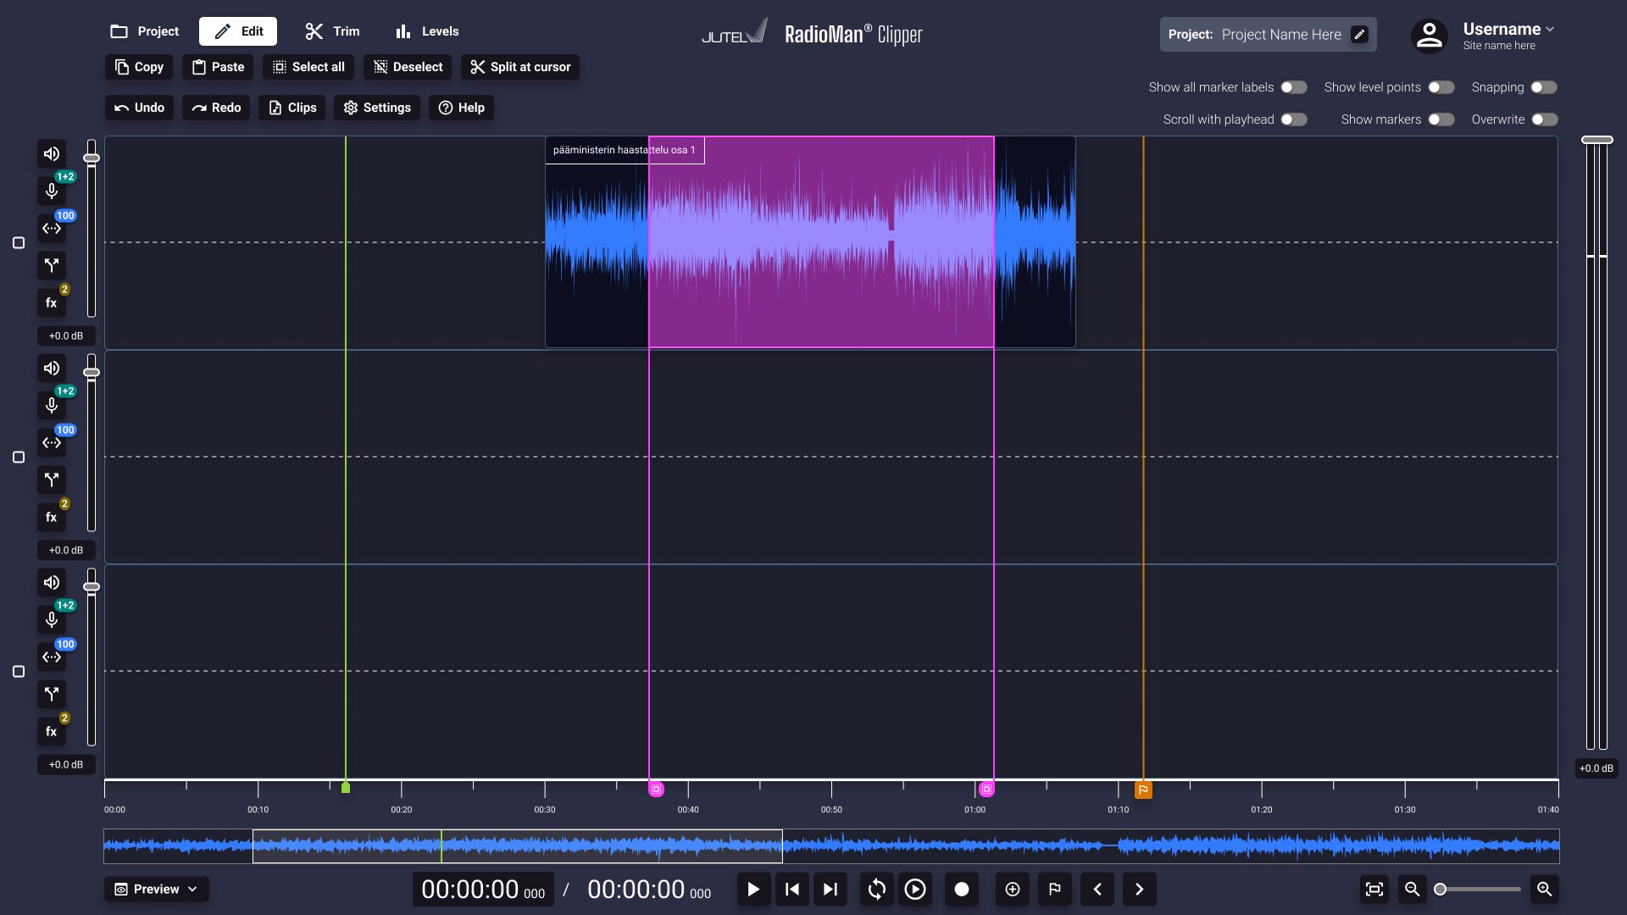Image resolution: width=1627 pixels, height=915 pixels.
Task: Play the selection with circled play icon
Action: coord(915,889)
